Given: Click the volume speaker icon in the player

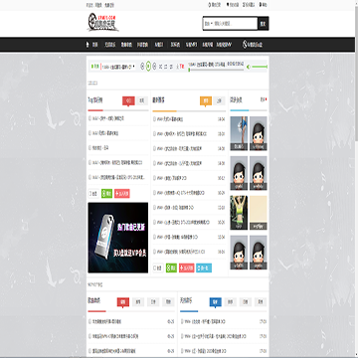Looking at the screenshot, I should 249,67.
